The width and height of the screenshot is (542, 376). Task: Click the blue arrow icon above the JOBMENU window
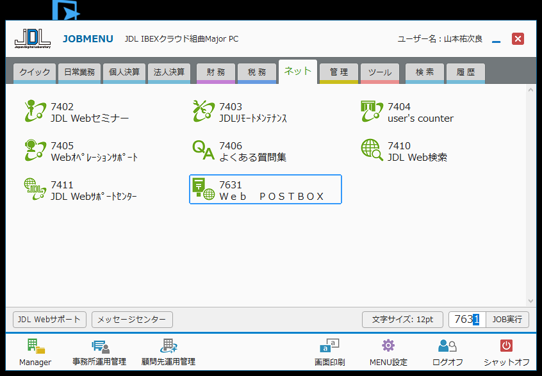click(x=66, y=10)
